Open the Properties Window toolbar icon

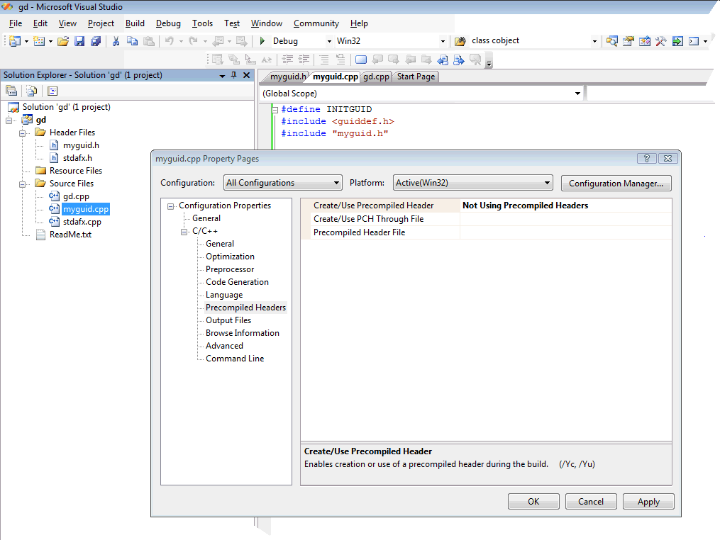(x=628, y=41)
